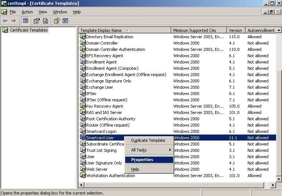Image resolution: width=282 pixels, height=196 pixels.
Task: Sort by Minimum Supported CAs column header
Action: 199,30
